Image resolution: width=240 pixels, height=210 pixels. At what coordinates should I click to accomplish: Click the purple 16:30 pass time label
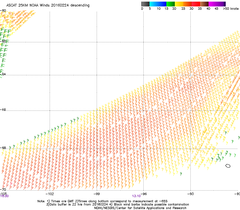point(4,196)
